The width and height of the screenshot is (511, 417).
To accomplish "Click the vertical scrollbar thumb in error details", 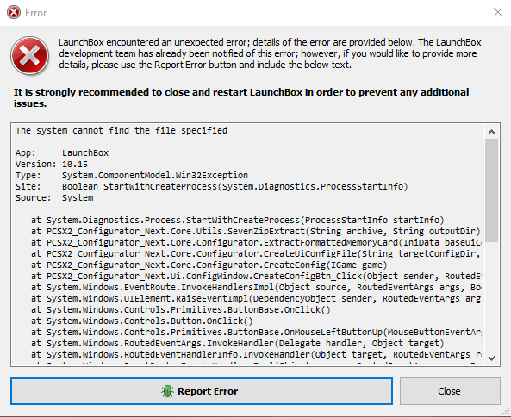I will point(491,190).
